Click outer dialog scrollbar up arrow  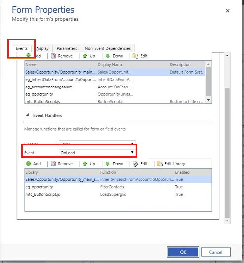pos(227,56)
